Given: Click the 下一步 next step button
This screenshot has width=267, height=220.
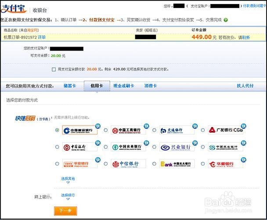Looking at the screenshot, I should pos(65,211).
